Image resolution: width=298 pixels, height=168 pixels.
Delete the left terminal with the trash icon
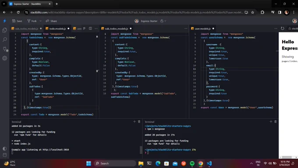(x=139, y=122)
